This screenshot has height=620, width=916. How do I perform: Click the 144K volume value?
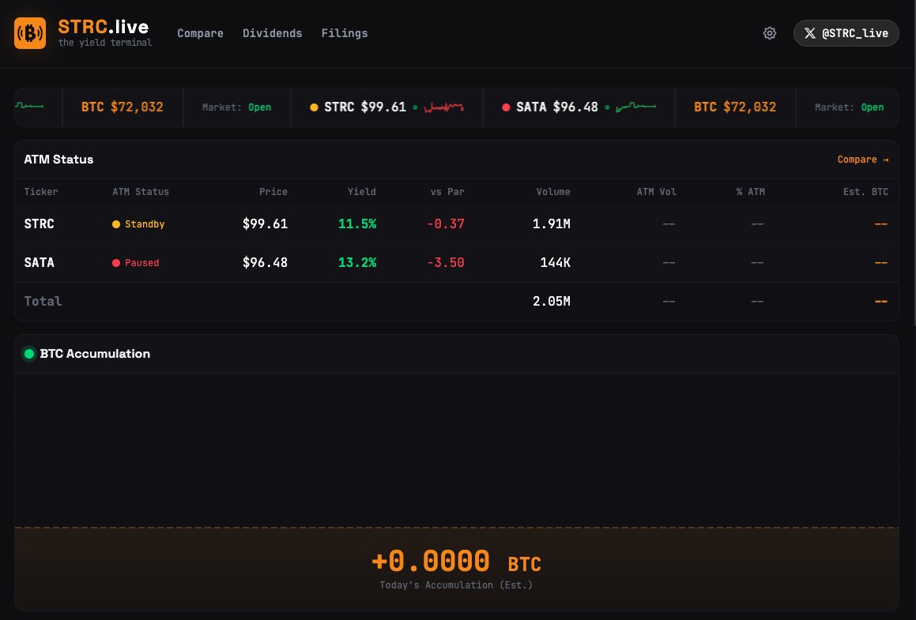click(x=555, y=262)
